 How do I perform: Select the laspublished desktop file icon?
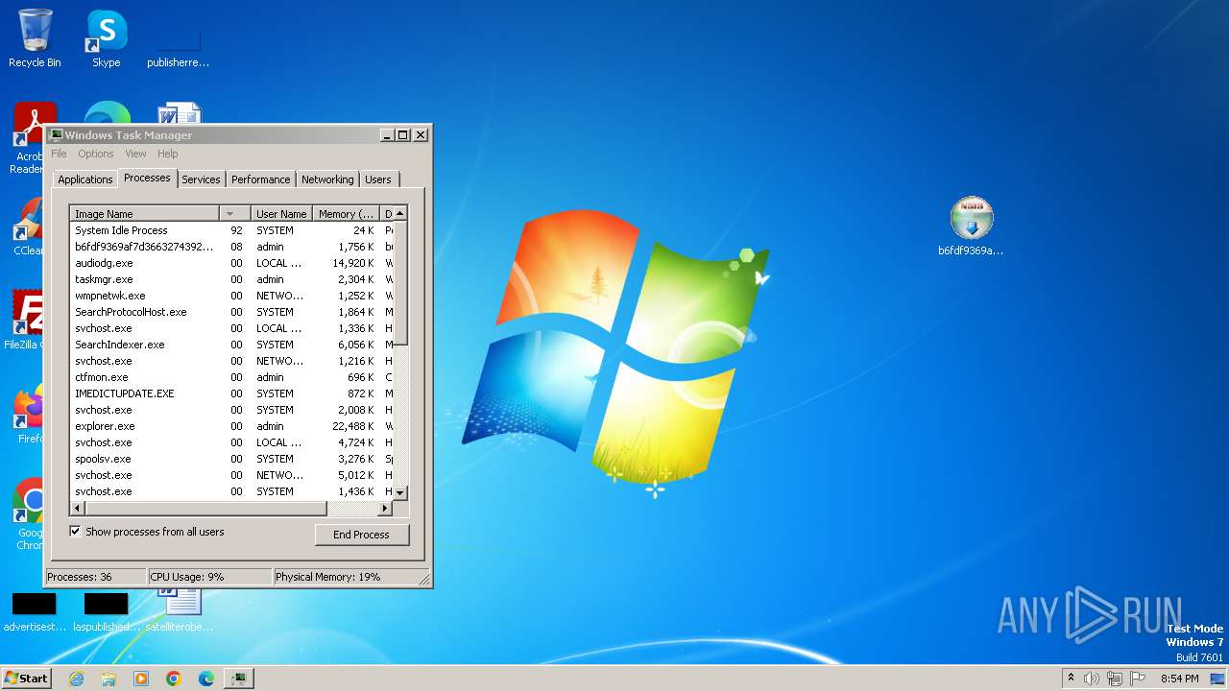pyautogui.click(x=107, y=612)
